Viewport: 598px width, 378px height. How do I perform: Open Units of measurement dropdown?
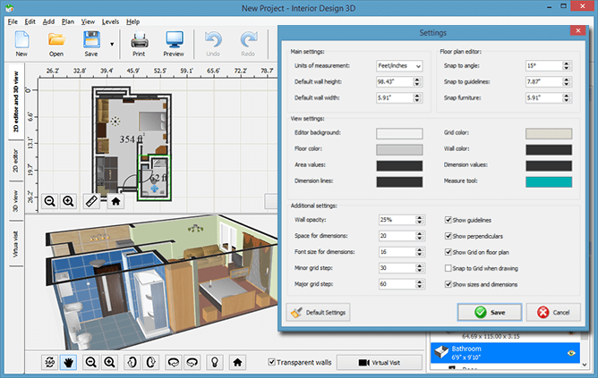coord(399,66)
